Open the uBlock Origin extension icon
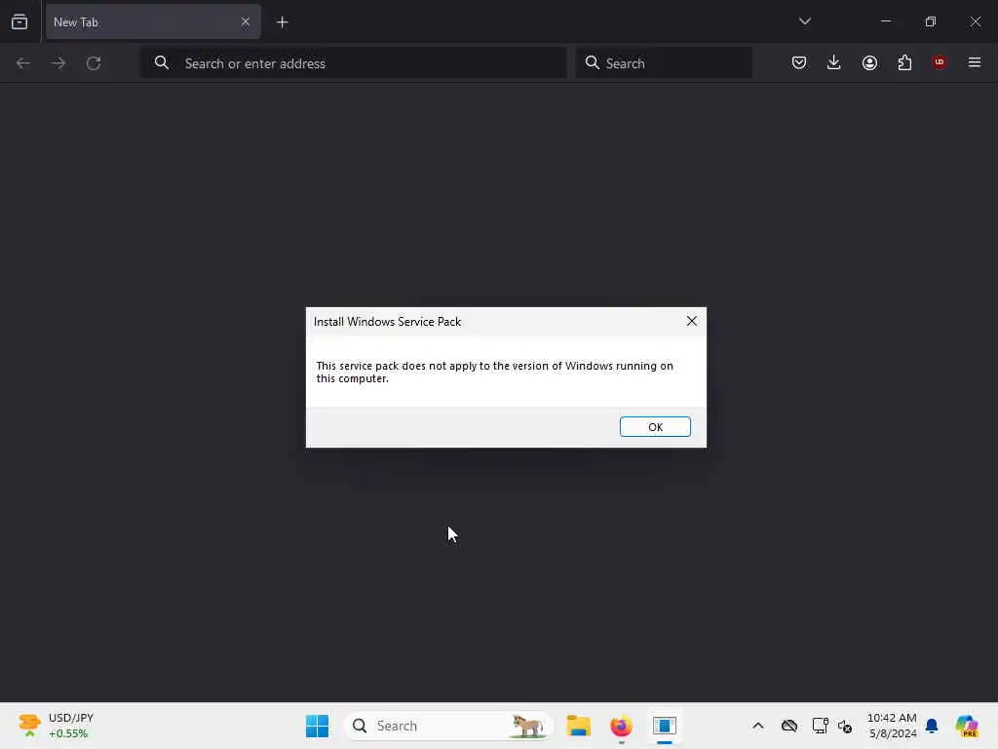 tap(940, 62)
